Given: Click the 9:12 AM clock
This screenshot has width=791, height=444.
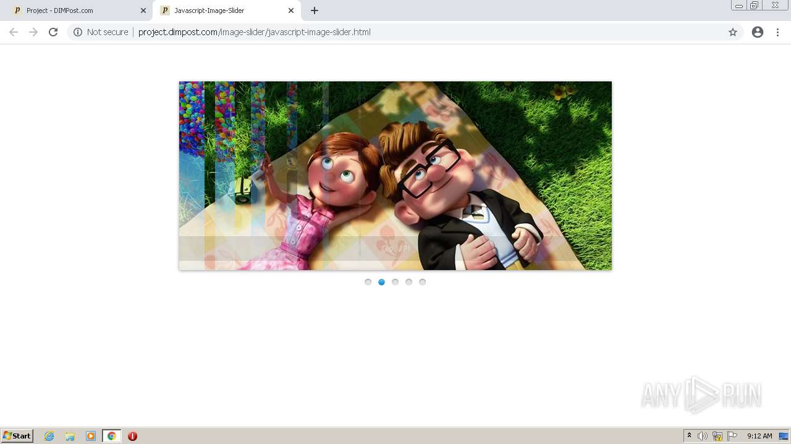Looking at the screenshot, I should point(759,436).
